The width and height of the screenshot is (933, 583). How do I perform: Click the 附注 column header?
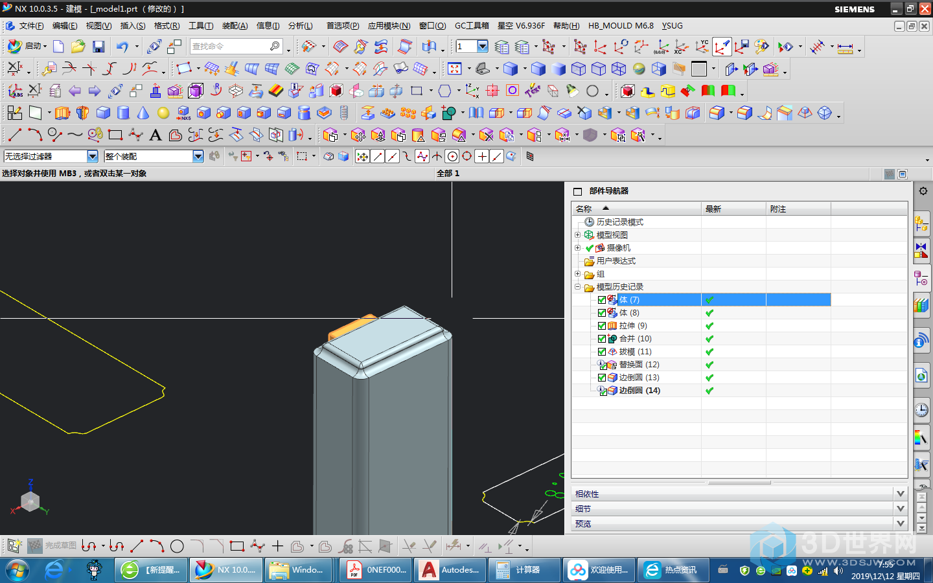pyautogui.click(x=798, y=209)
